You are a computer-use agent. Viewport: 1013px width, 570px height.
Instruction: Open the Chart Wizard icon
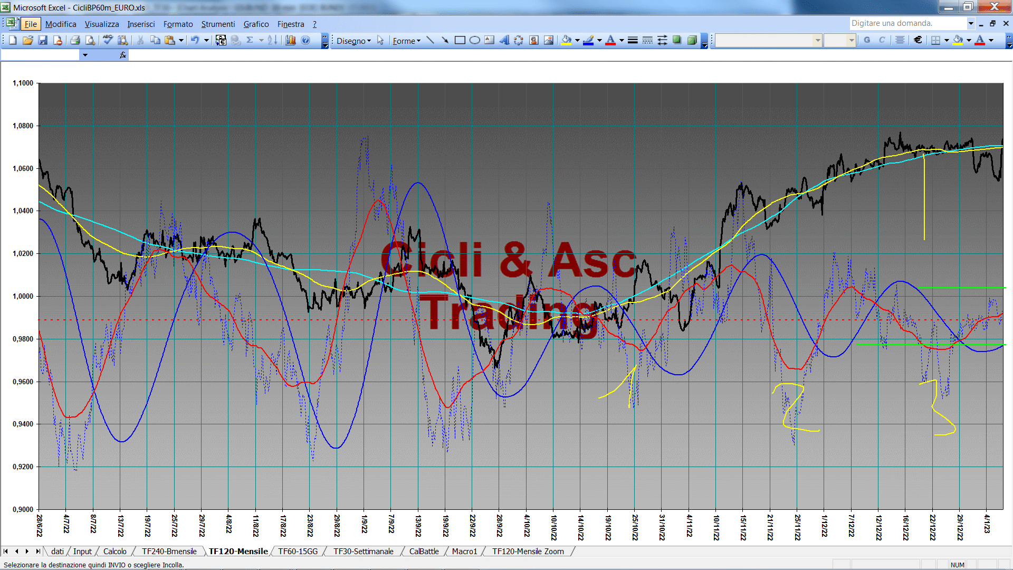pos(291,40)
